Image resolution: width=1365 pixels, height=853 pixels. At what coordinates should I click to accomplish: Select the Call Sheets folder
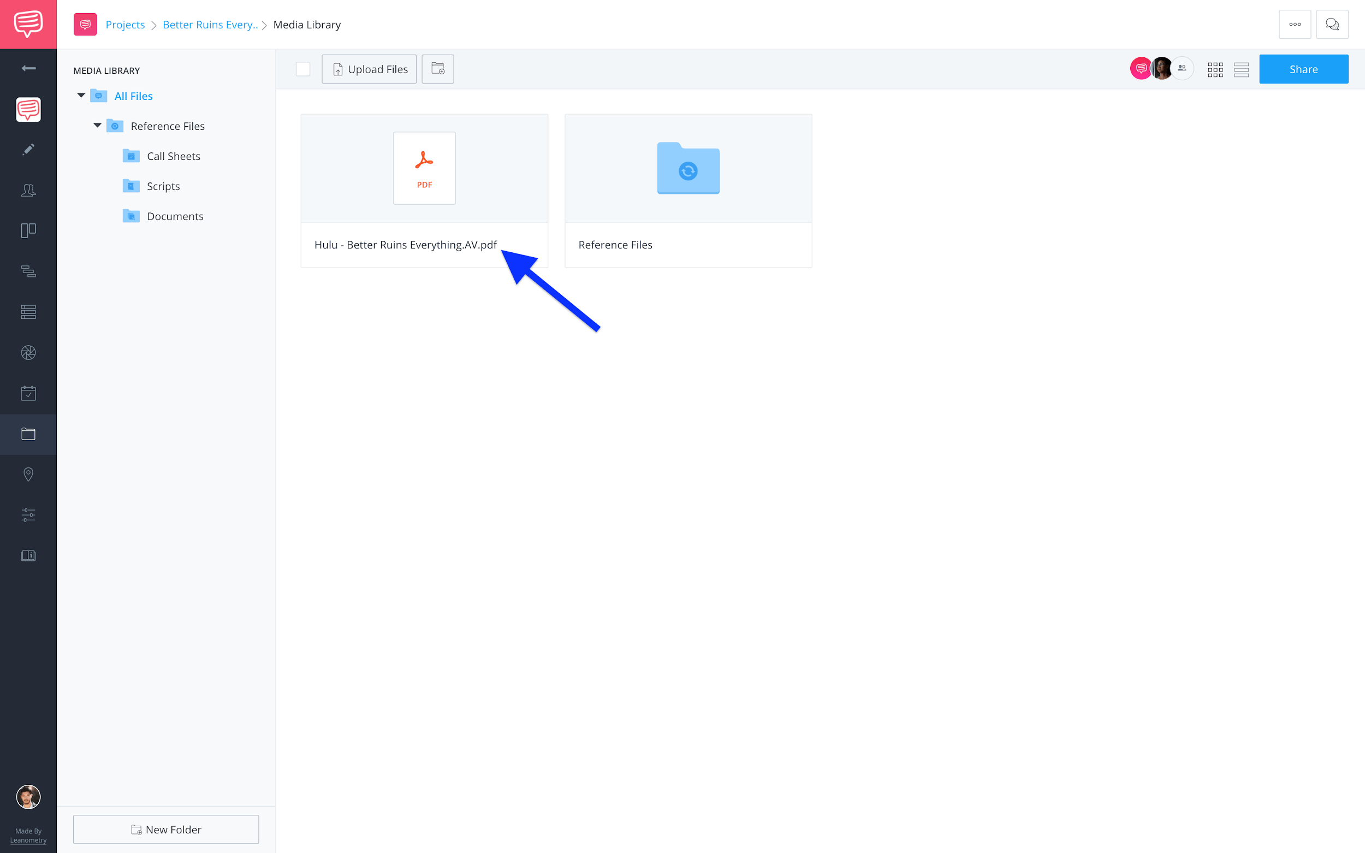173,155
